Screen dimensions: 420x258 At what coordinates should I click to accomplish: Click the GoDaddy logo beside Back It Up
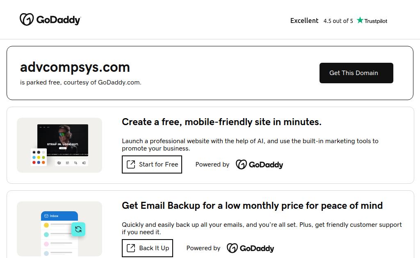pos(250,248)
